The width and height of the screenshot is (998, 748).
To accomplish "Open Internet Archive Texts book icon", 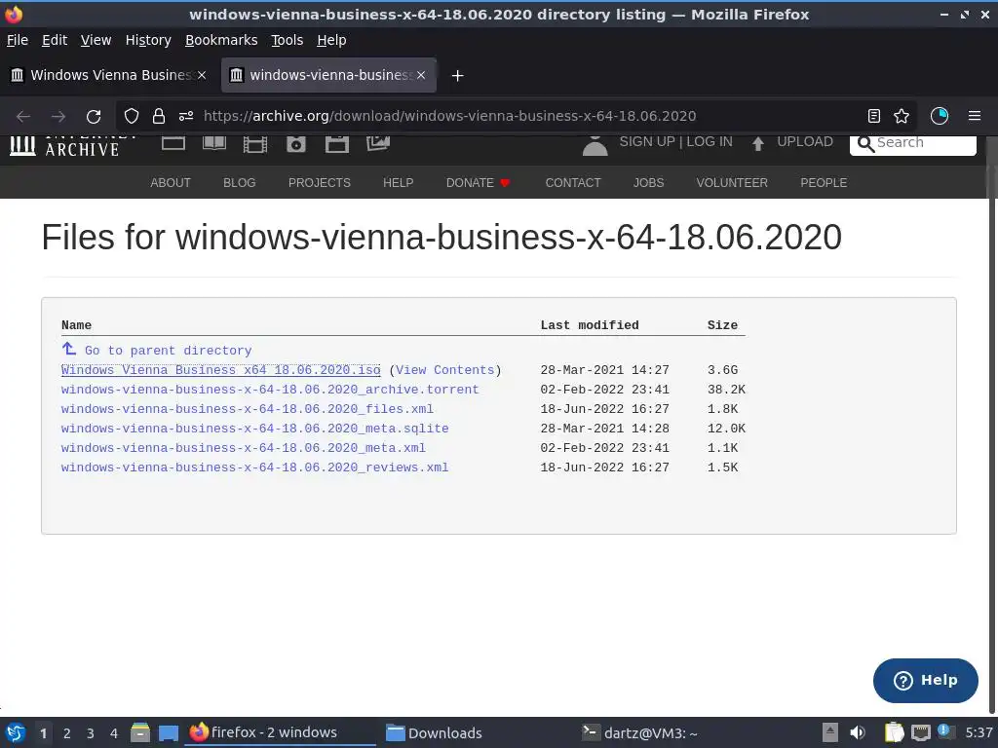I will point(214,143).
